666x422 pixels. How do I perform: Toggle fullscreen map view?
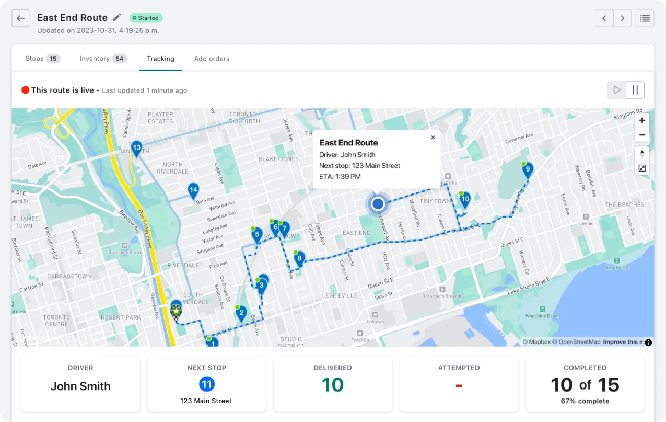[x=642, y=168]
